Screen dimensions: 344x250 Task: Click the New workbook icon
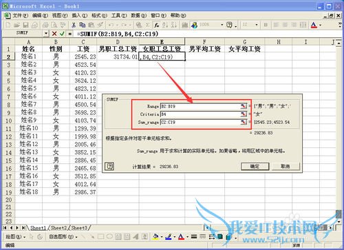[8, 25]
